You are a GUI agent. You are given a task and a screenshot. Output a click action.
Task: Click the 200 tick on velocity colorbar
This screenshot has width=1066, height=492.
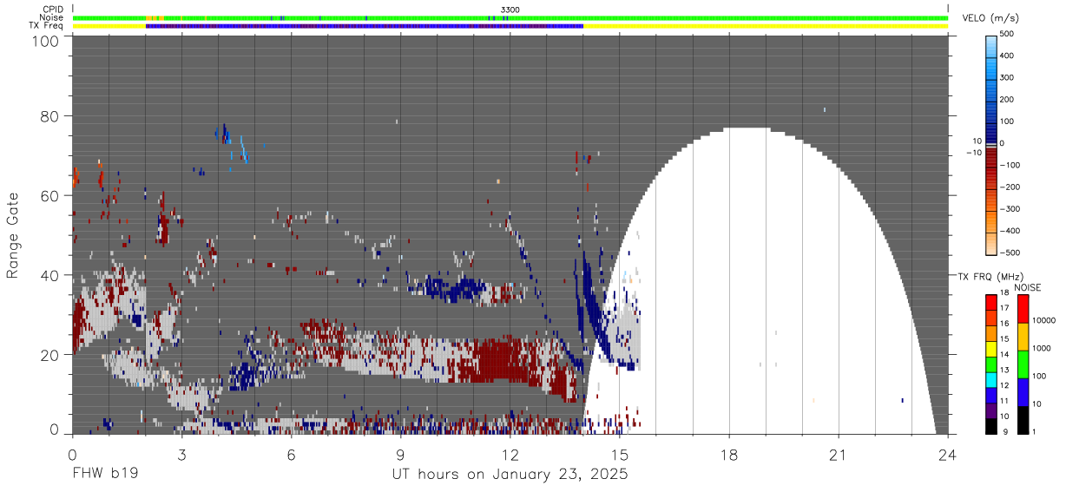[1008, 99]
